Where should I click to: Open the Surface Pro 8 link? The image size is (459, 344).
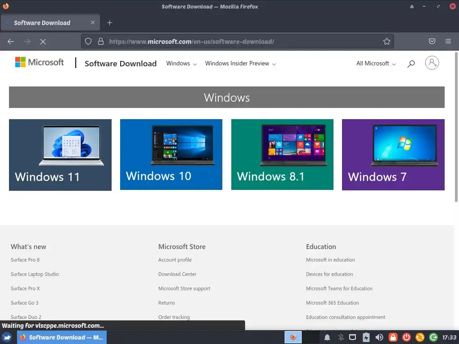coord(25,260)
